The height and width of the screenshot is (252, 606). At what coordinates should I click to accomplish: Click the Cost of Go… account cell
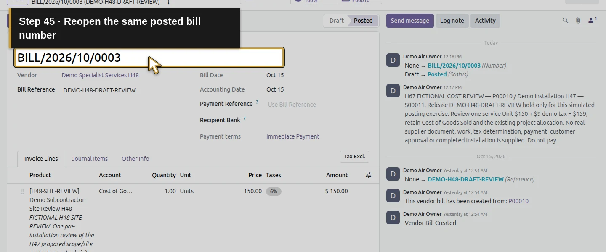click(x=116, y=191)
